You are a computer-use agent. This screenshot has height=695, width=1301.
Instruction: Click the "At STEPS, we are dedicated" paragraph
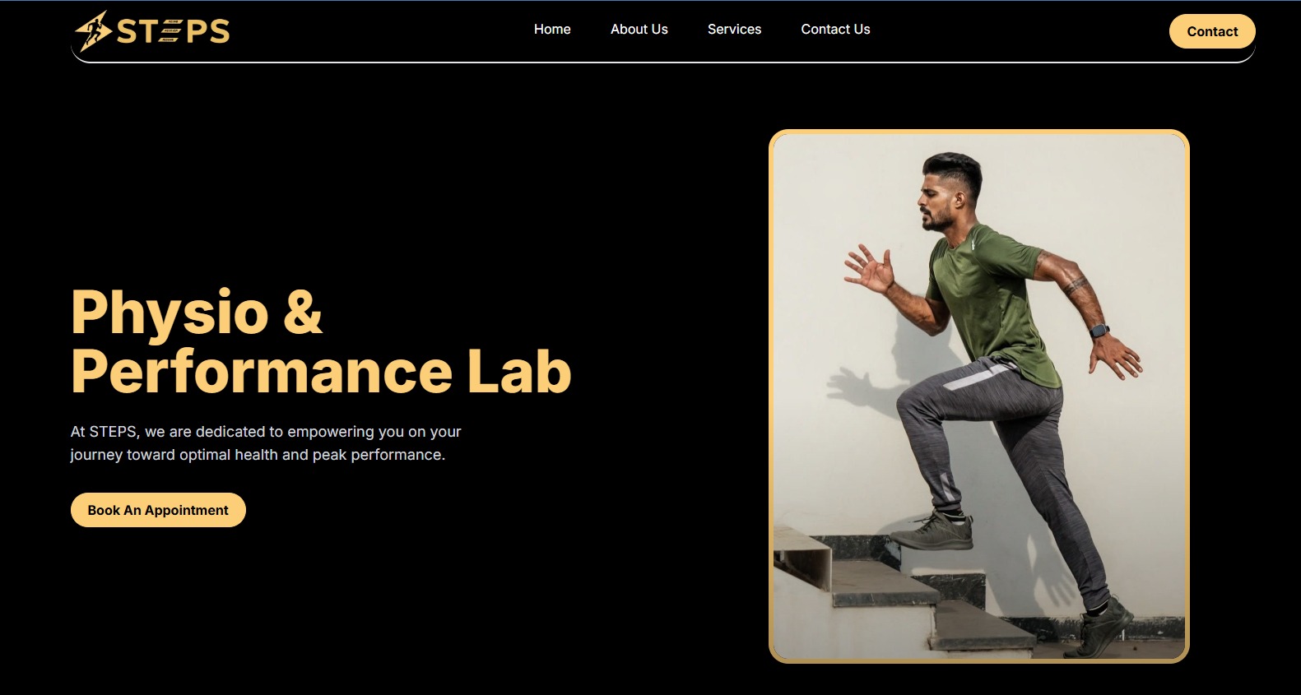266,443
